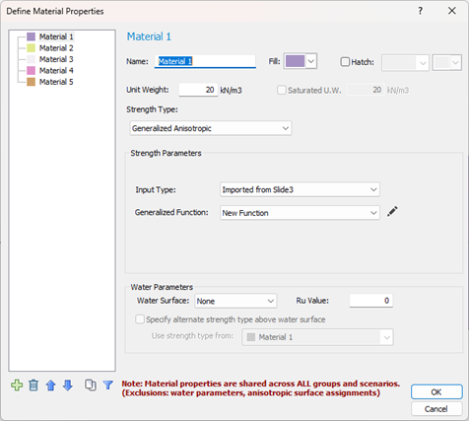Enable the Hatch checkbox
The image size is (469, 421).
[345, 62]
